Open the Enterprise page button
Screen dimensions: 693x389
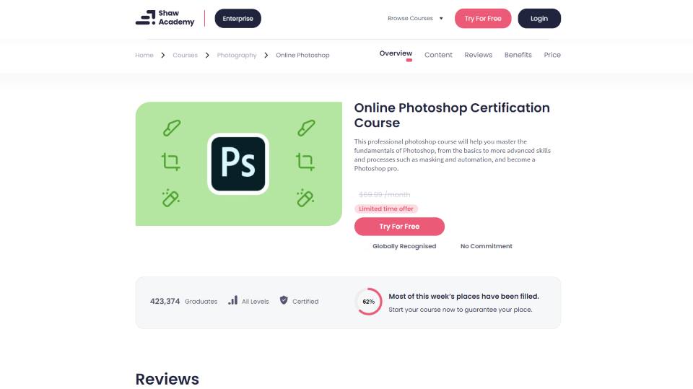click(x=237, y=19)
